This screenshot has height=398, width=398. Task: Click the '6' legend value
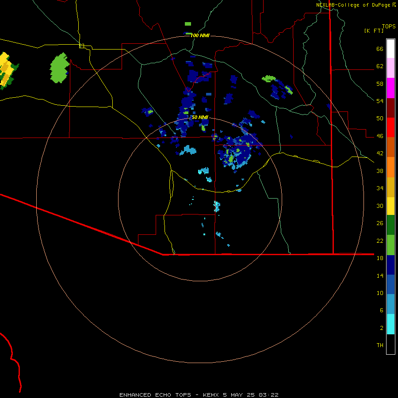(381, 310)
